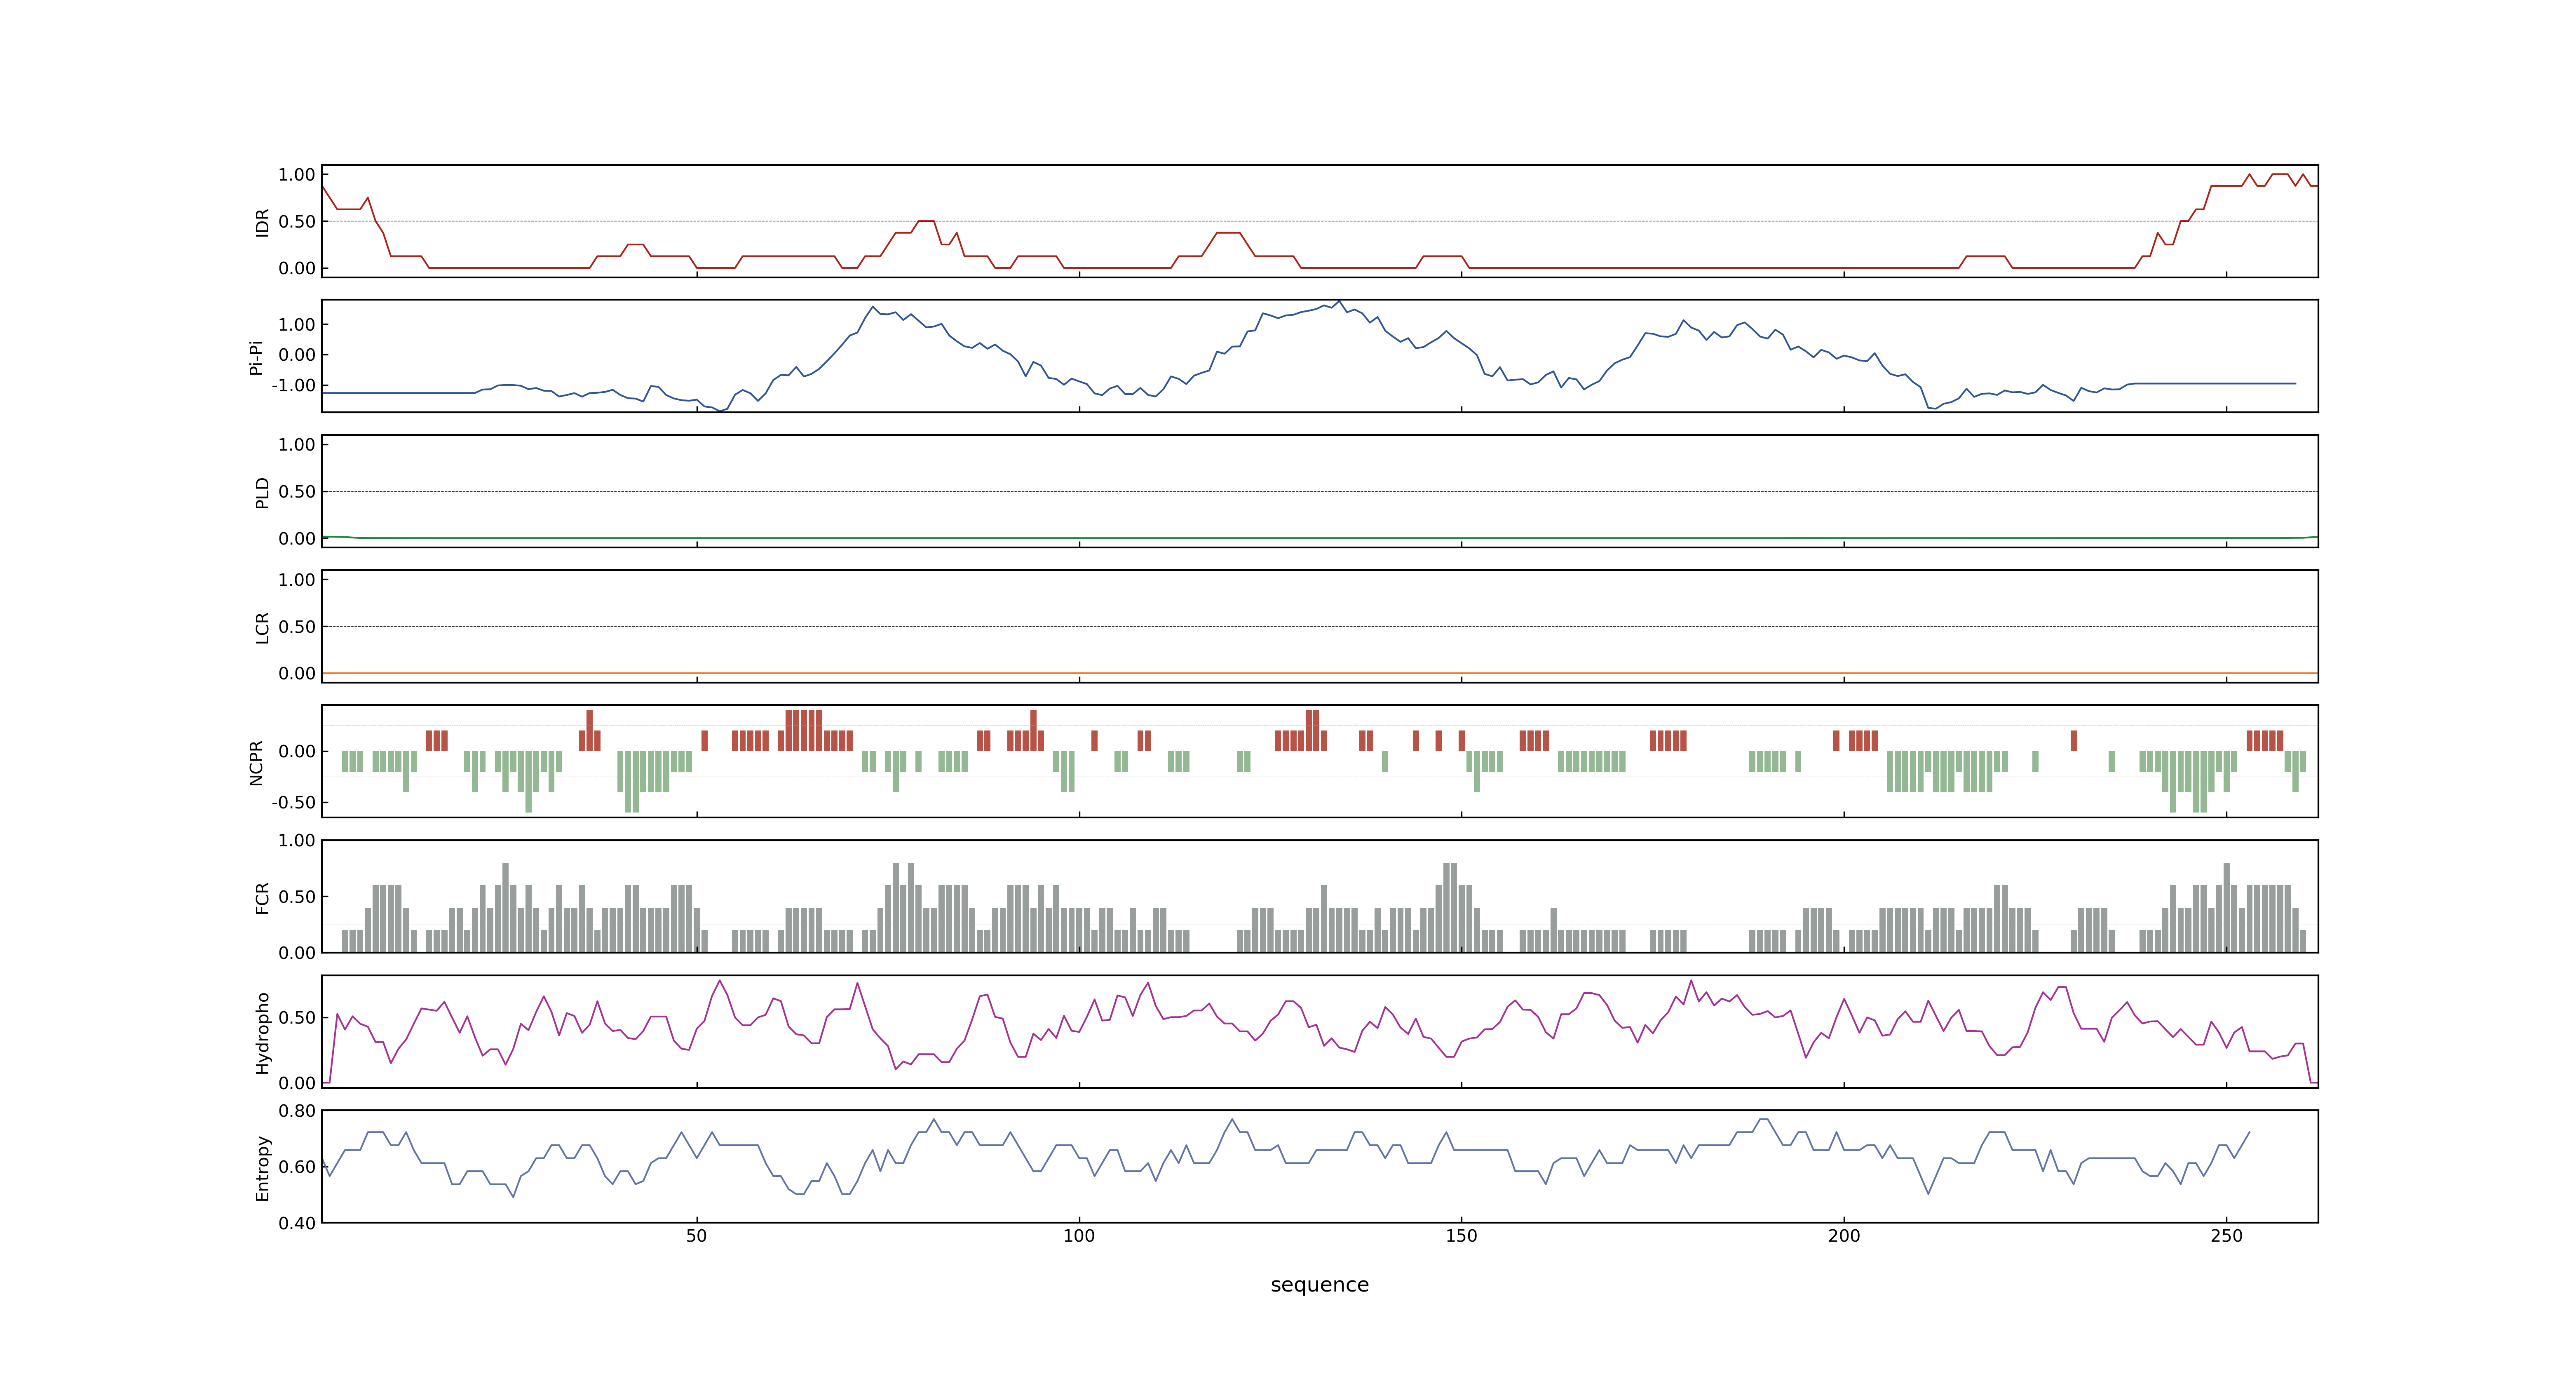
Task: Click the x-axis tick label 200
Action: tap(1843, 1235)
